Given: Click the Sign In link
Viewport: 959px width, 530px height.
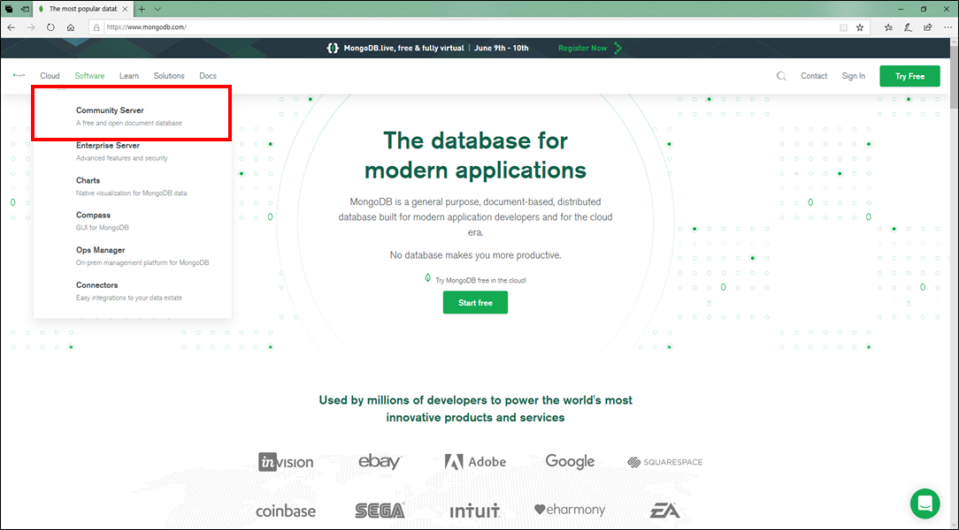Looking at the screenshot, I should [853, 76].
